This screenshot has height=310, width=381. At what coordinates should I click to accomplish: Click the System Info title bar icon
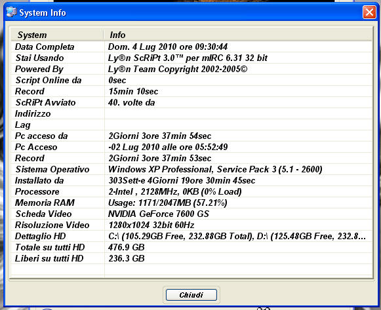pyautogui.click(x=11, y=12)
